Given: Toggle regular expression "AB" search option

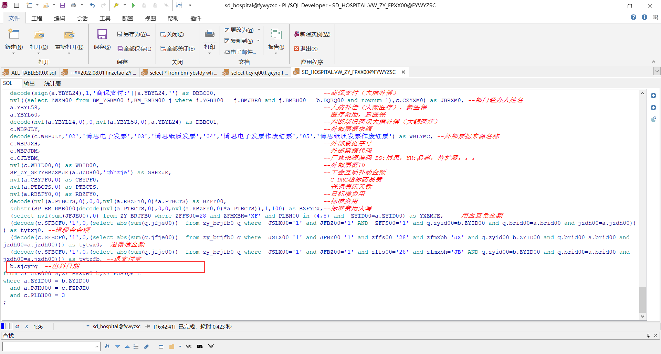Looking at the screenshot, I should point(211,346).
